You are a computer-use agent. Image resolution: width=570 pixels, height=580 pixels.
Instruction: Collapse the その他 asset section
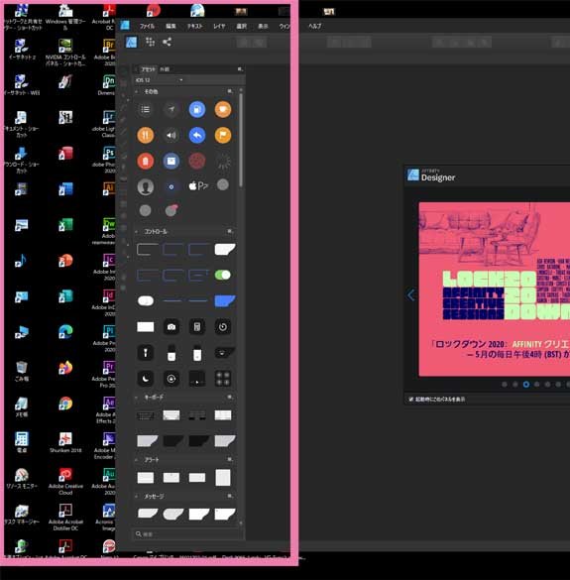(x=137, y=91)
